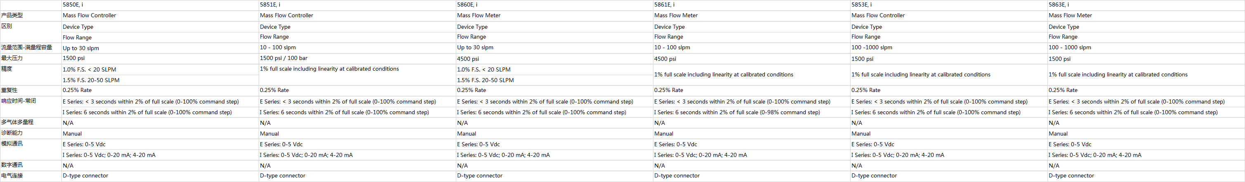Select the 5863E, i column header
Screen dimensions: 1245x182
click(x=1059, y=5)
